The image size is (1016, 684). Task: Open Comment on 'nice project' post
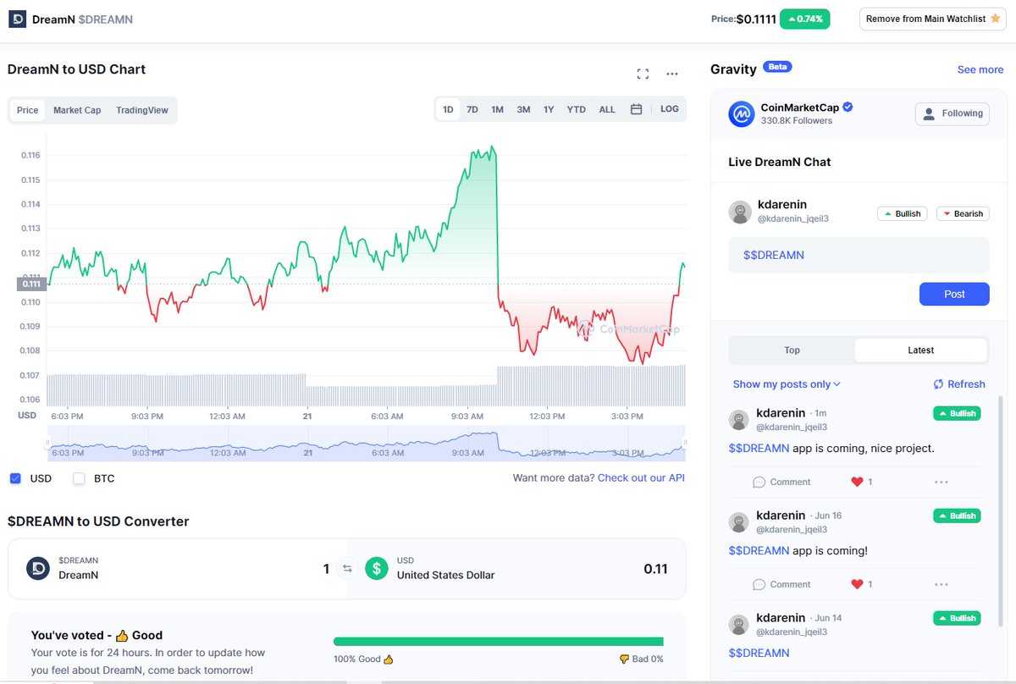pos(781,482)
